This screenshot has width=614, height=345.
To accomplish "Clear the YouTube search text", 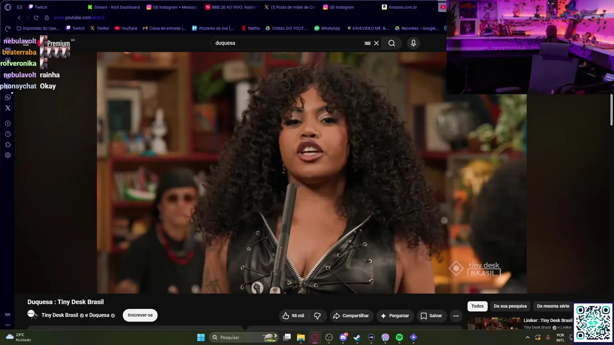I will (x=377, y=43).
